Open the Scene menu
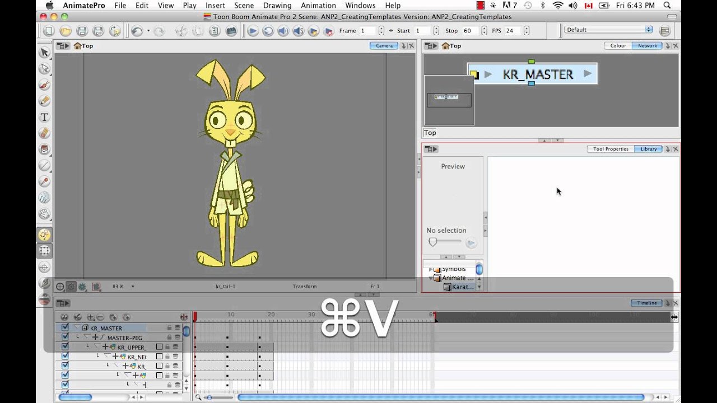The height and width of the screenshot is (403, 717). point(244,6)
